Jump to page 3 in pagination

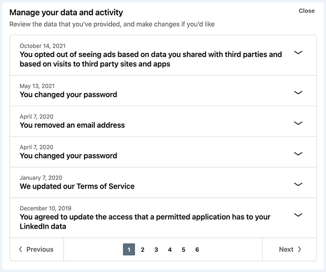coord(156,250)
